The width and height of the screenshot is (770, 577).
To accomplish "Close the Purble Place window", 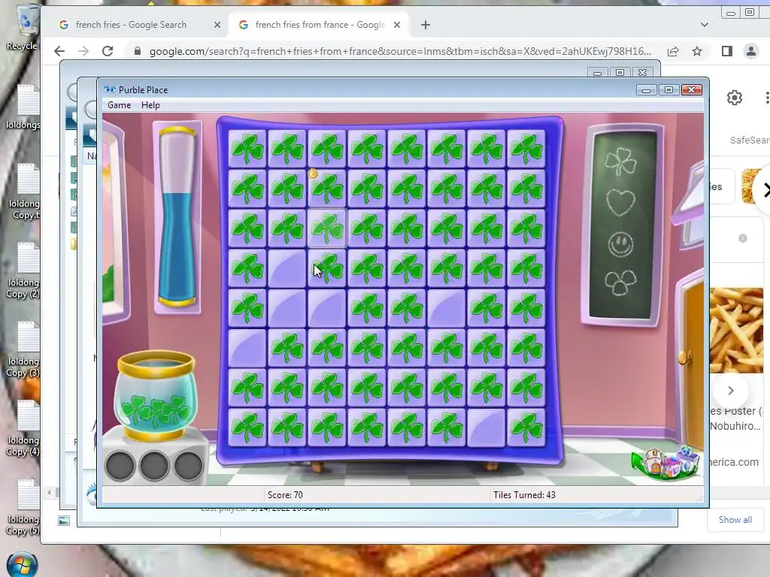I will [692, 90].
